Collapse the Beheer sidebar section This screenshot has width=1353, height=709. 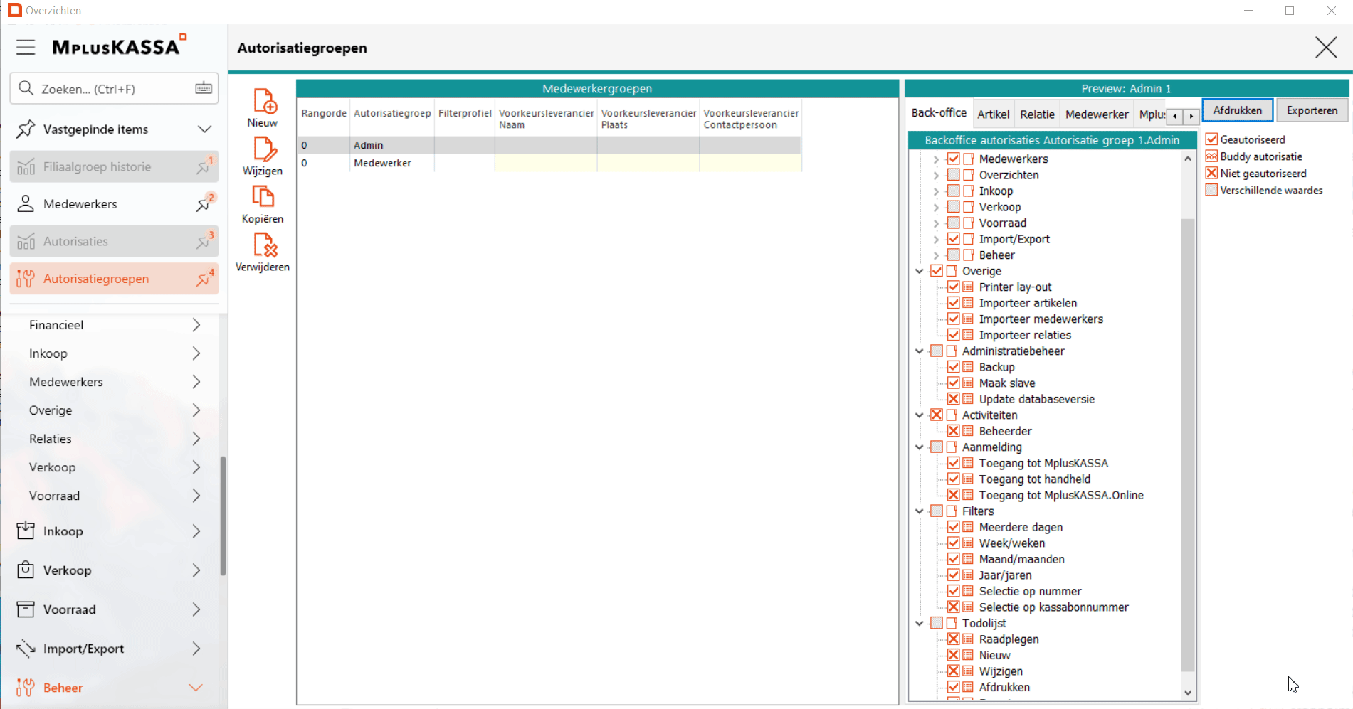196,687
